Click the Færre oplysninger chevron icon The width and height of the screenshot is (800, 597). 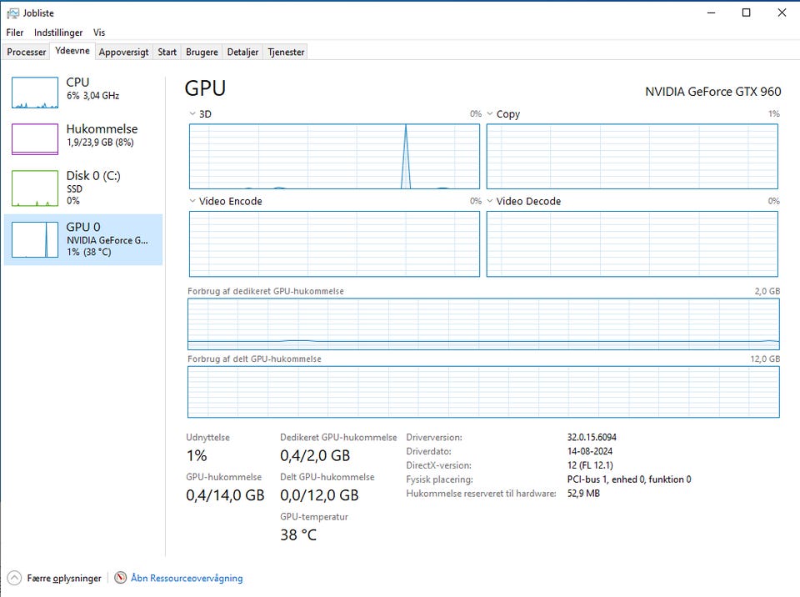[x=14, y=578]
